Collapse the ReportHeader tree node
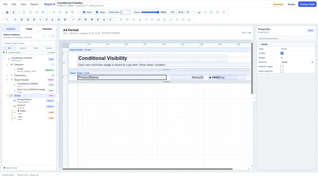The width and height of the screenshot is (318, 177). (7, 80)
